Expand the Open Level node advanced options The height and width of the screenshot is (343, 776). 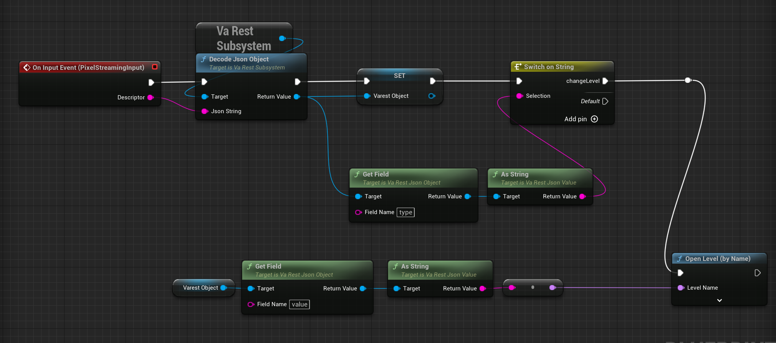719,300
